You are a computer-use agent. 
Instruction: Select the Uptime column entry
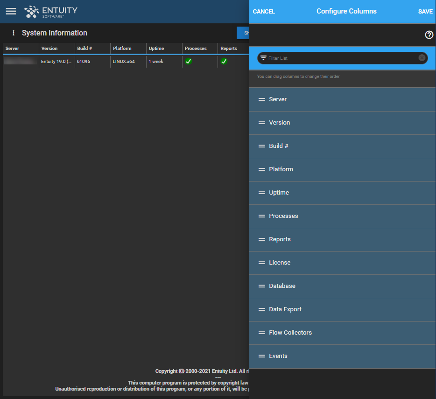coord(342,193)
